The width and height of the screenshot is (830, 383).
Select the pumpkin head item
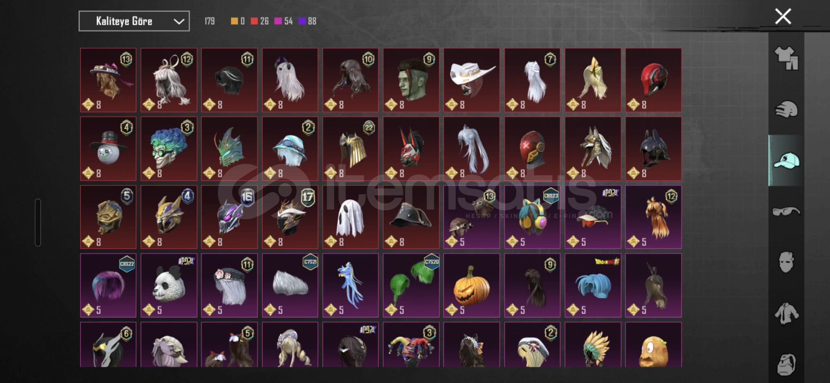(471, 285)
